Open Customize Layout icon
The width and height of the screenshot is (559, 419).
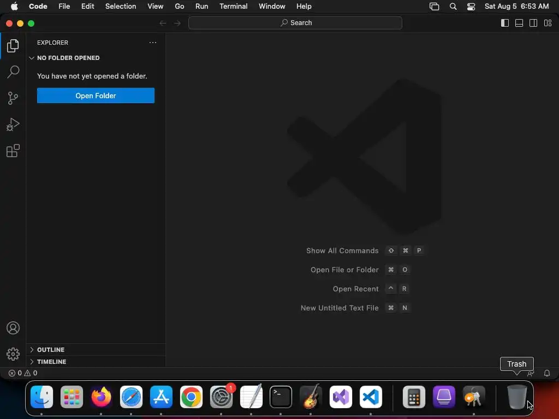(548, 23)
